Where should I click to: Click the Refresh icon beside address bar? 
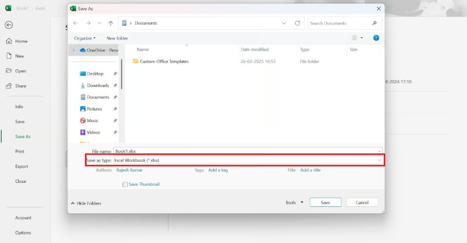tap(297, 23)
